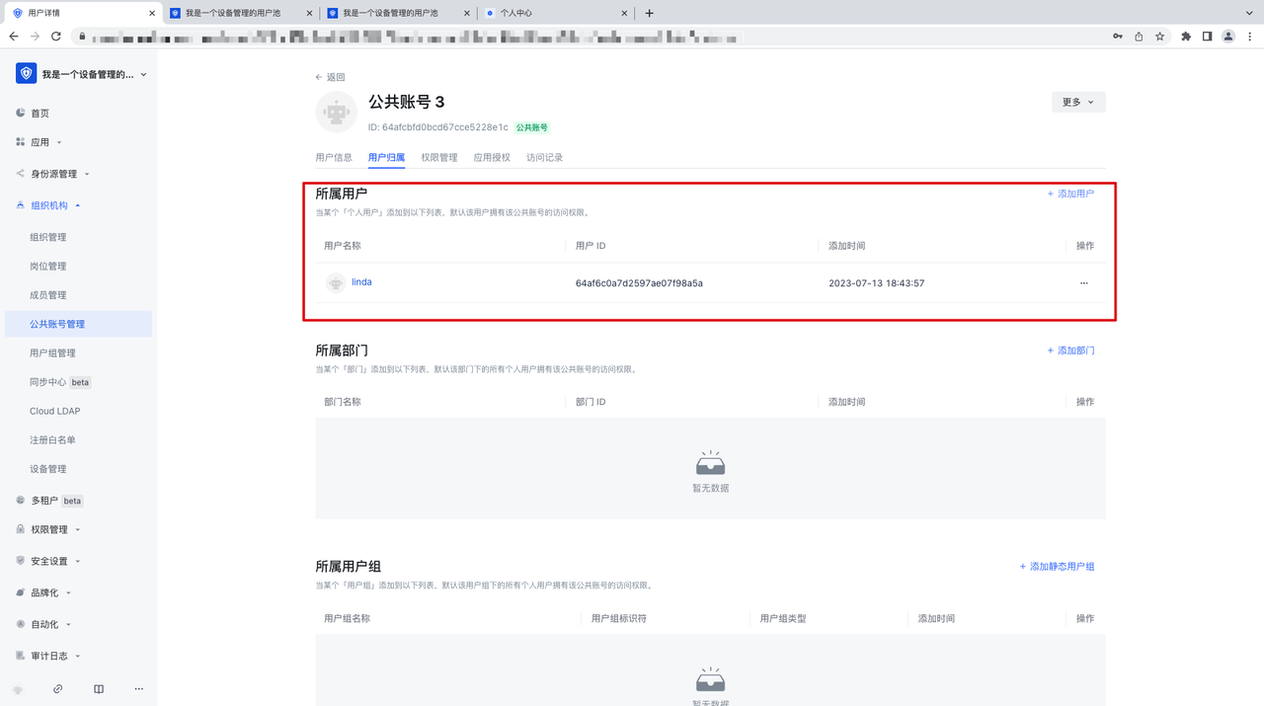This screenshot has height=706, width=1264.
Task: Open Chrome extensions puzzle icon
Action: [1186, 37]
